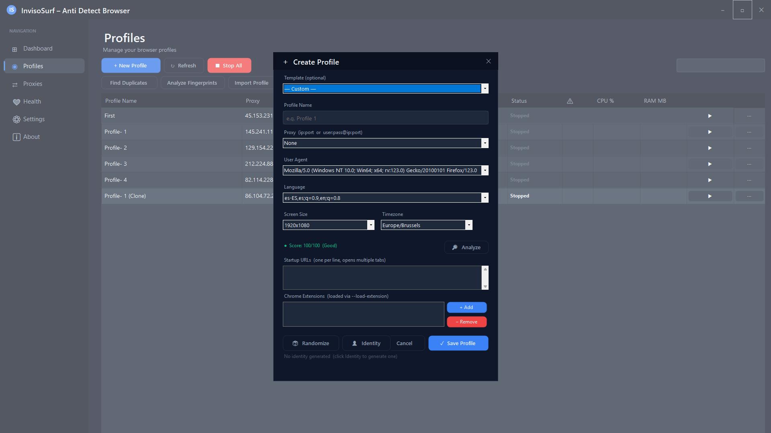Click Startup URLs scrollbar down arrow
This screenshot has width=771, height=433.
pos(485,286)
